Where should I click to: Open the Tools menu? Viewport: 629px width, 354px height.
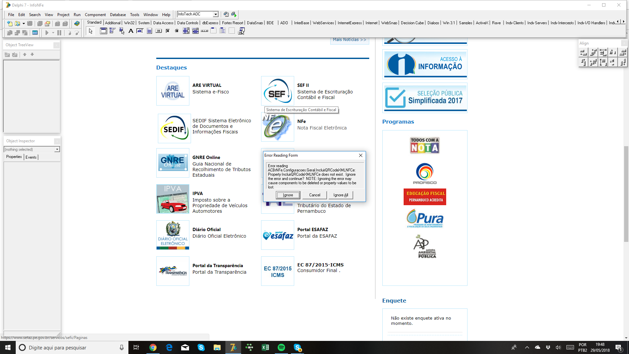pos(135,15)
